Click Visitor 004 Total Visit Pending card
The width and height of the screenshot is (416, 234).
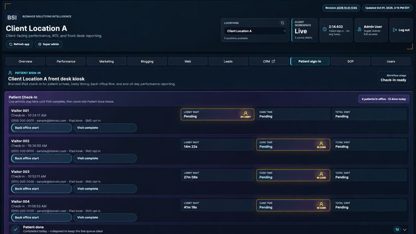pos(369,205)
